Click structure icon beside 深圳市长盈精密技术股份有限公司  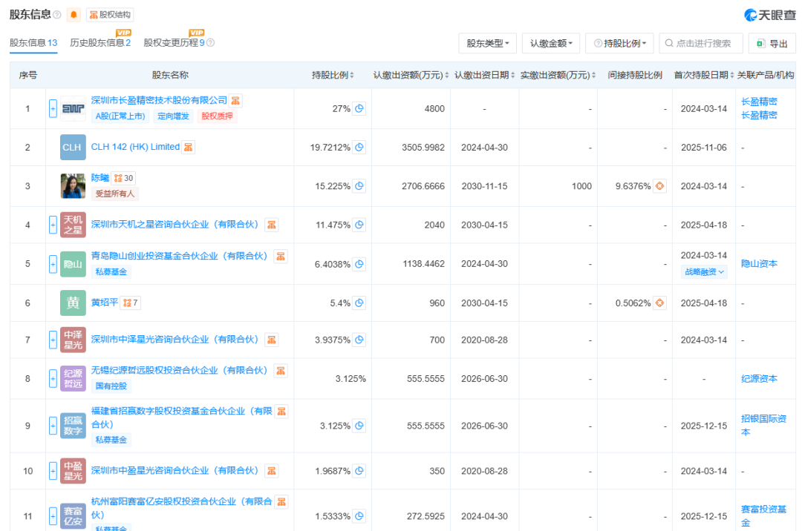pyautogui.click(x=235, y=101)
